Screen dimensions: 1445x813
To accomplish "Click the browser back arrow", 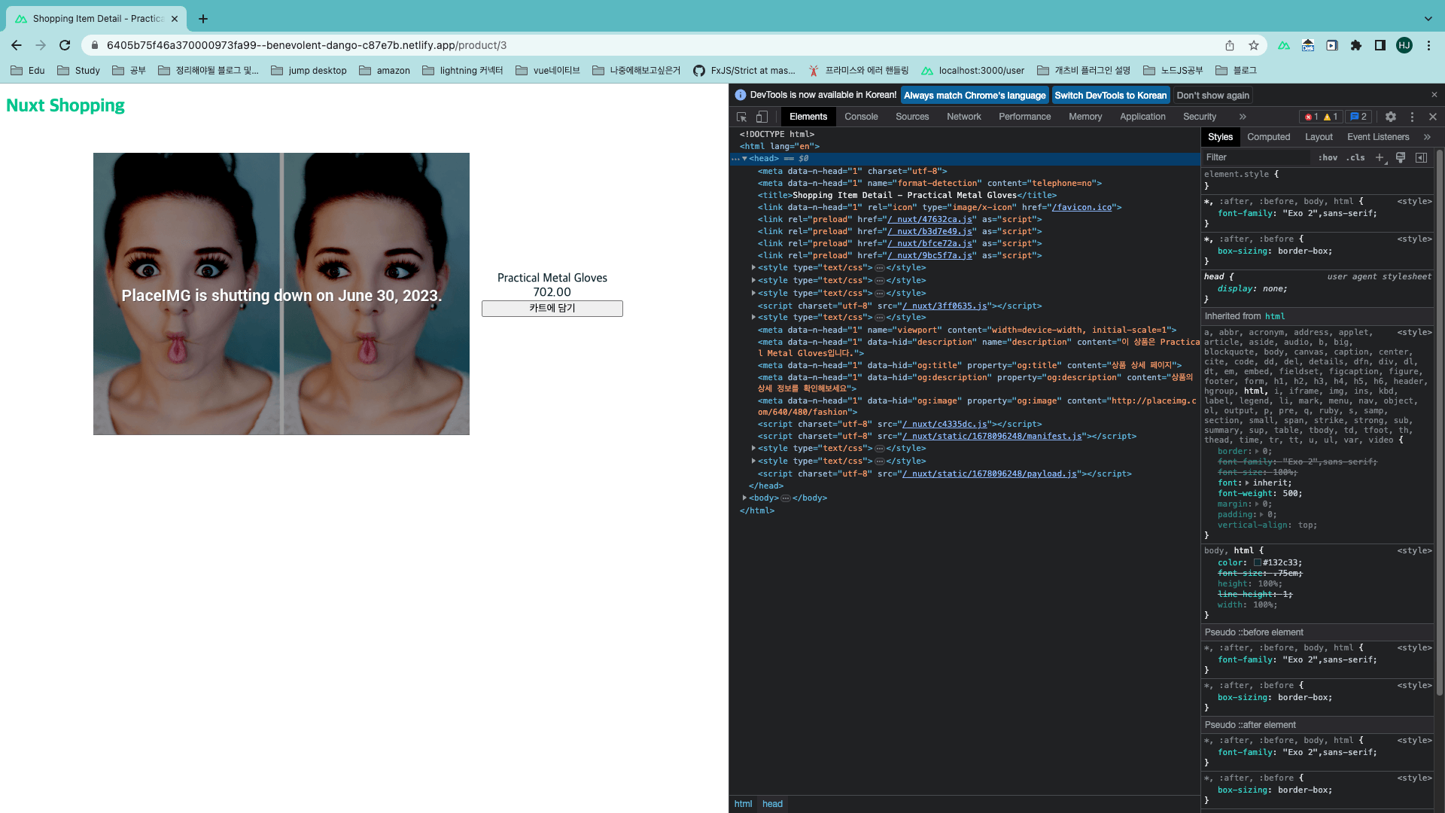I will (17, 45).
